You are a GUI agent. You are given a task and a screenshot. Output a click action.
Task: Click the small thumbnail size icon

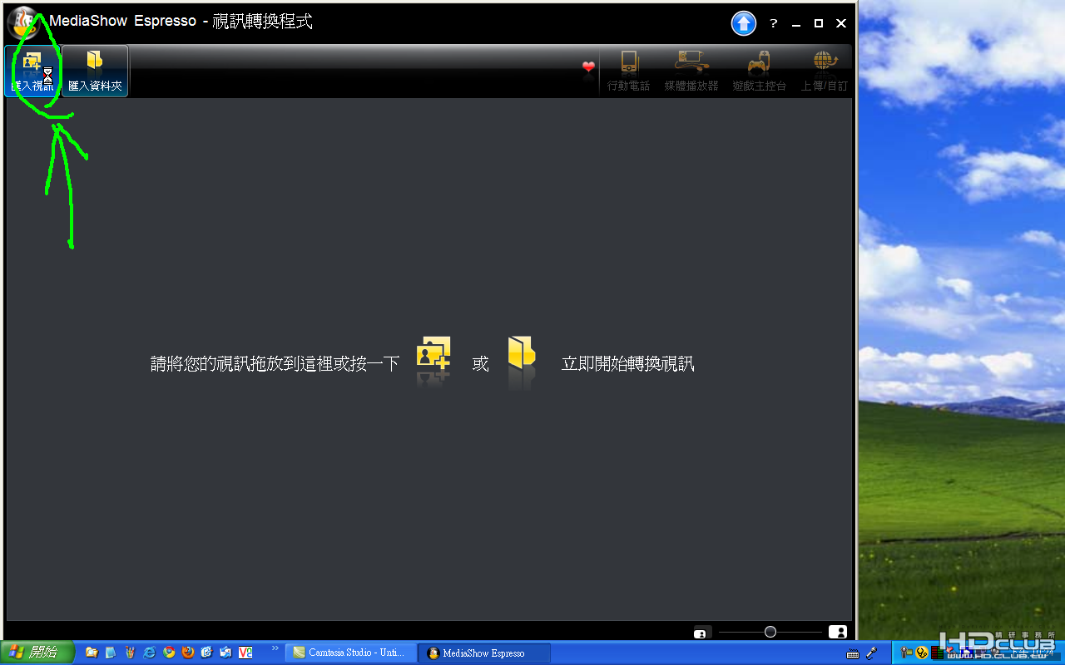coord(701,633)
